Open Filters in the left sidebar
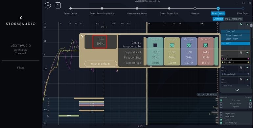This screenshot has height=128, width=253. coord(21,68)
